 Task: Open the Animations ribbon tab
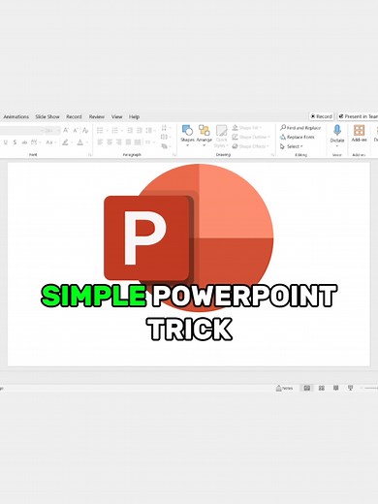[16, 116]
